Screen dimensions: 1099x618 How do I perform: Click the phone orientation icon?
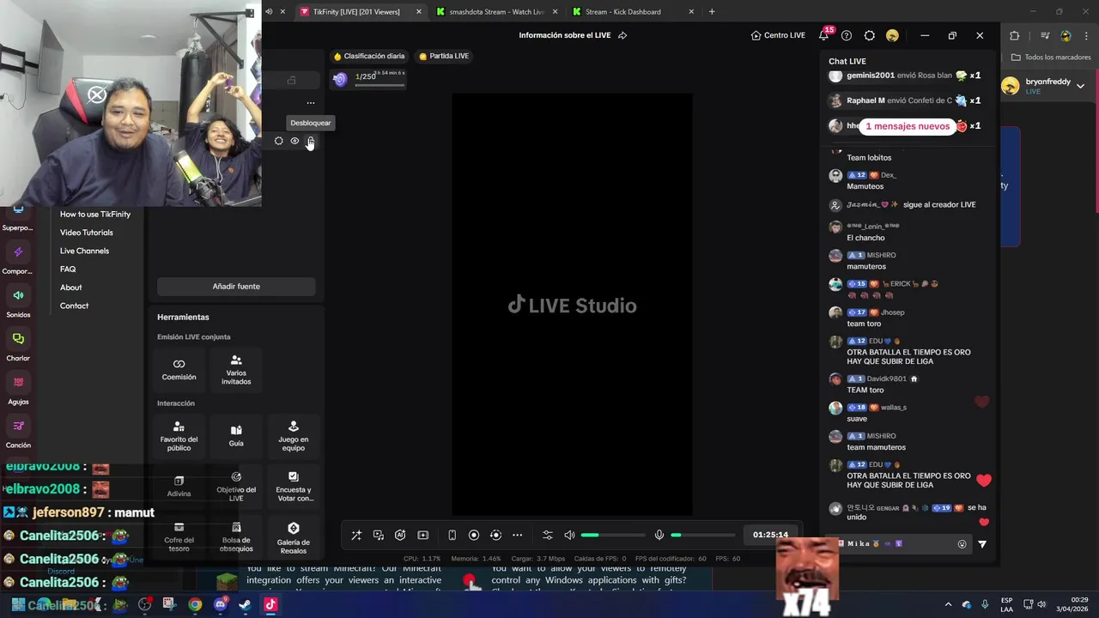pos(452,535)
